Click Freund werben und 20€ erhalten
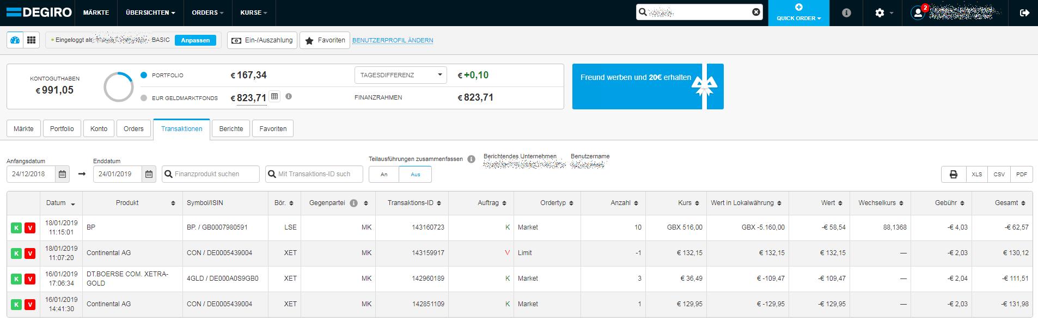The image size is (1038, 328). pyautogui.click(x=636, y=77)
